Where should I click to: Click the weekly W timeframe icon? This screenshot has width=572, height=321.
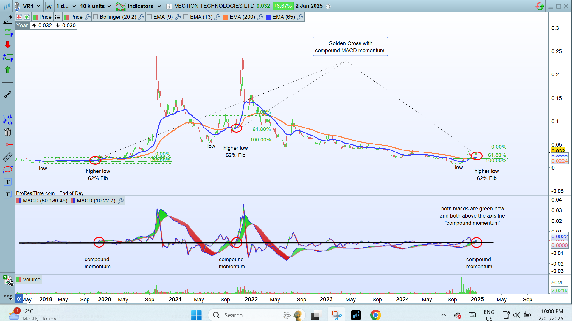(49, 6)
